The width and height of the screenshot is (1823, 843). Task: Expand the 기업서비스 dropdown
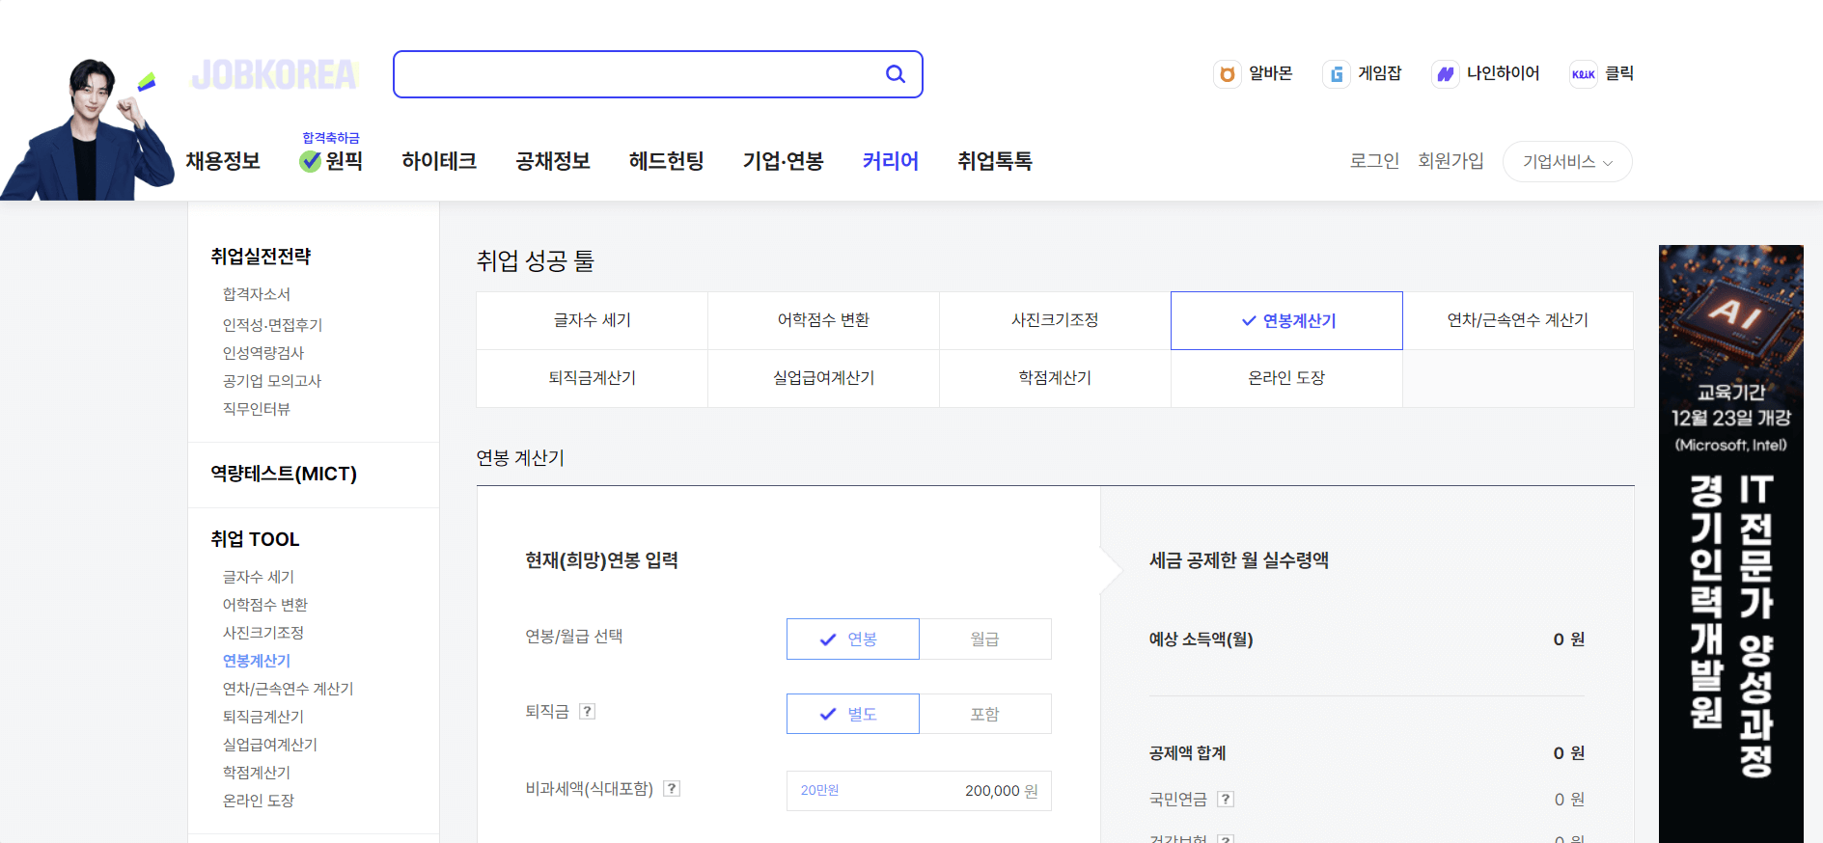click(x=1567, y=161)
